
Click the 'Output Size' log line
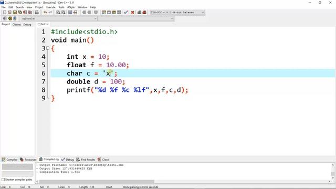click(x=64, y=169)
